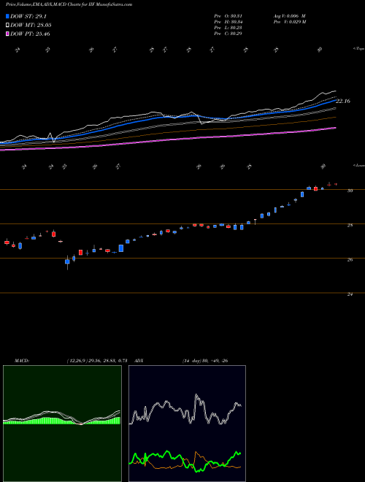This screenshot has width=365, height=482.
Task: Click the white DOW MT legend swatch
Action: coord(7,26)
